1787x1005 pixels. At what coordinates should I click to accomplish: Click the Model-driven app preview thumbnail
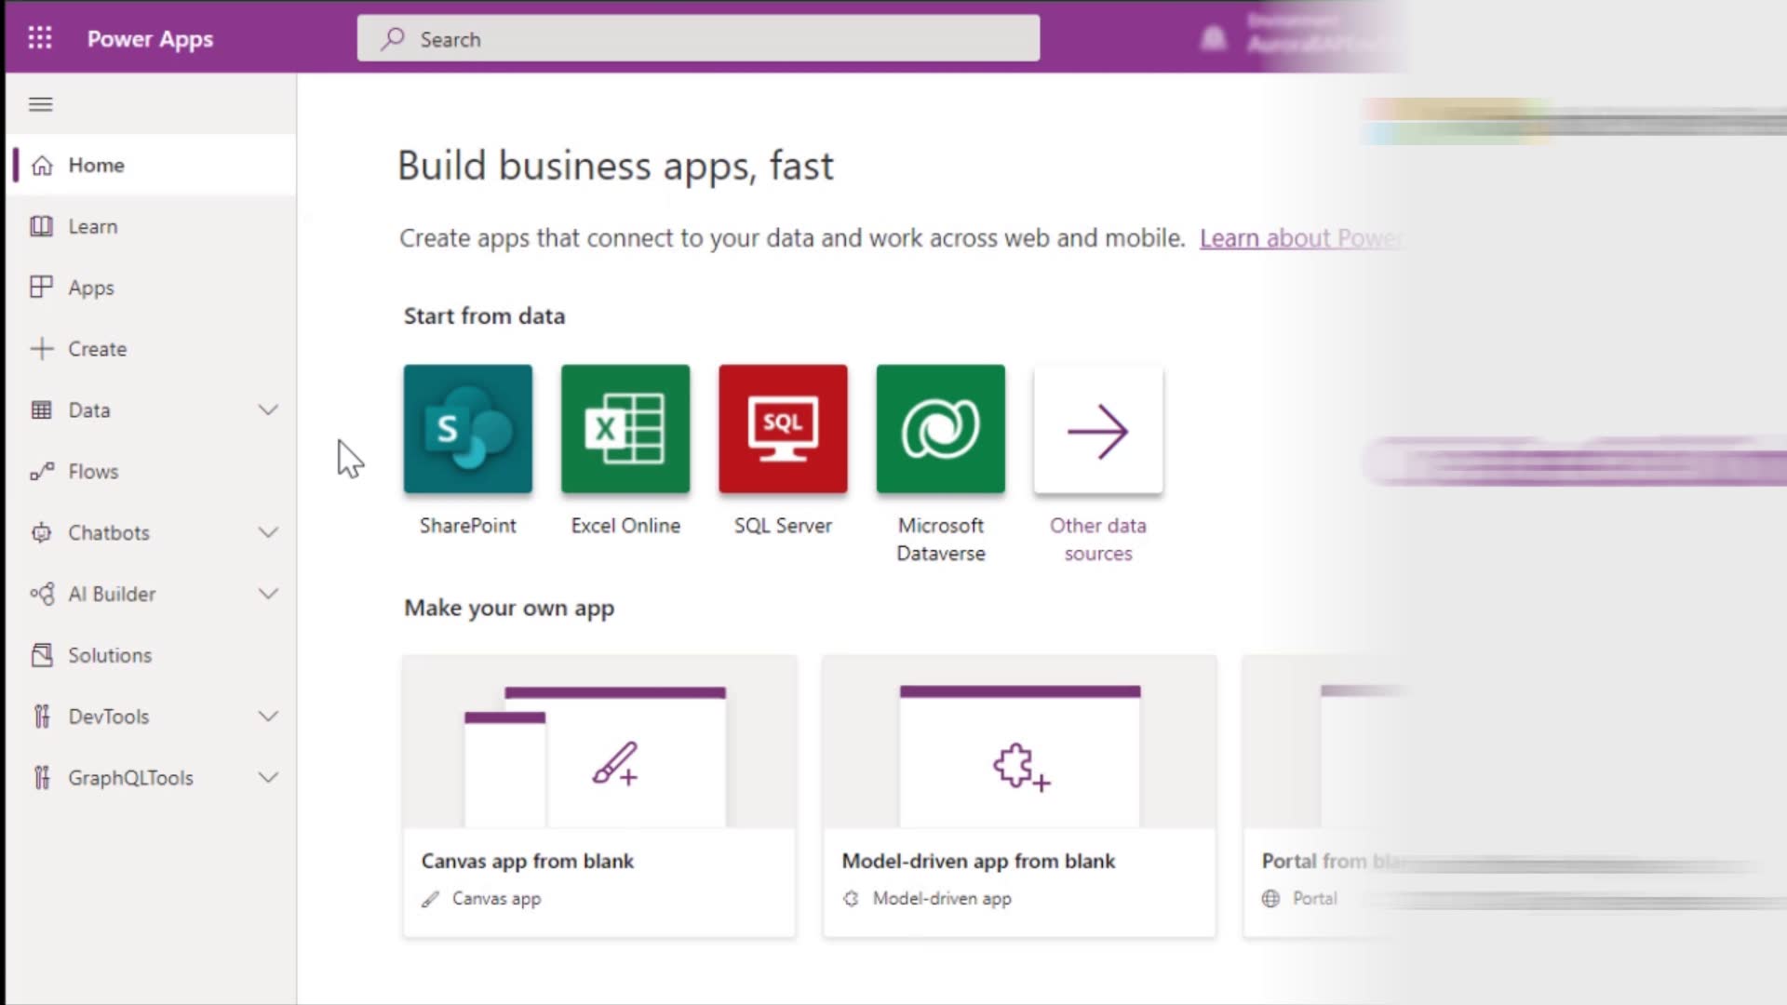(1019, 742)
